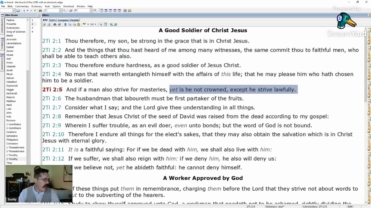This screenshot has width=371, height=208.
Task: Open the Options menu
Action: (57, 6)
